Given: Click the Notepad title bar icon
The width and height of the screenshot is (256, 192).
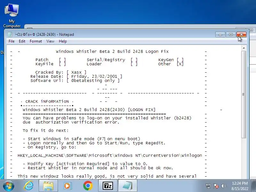Looking at the screenshot, I should pyautogui.click(x=10, y=35).
